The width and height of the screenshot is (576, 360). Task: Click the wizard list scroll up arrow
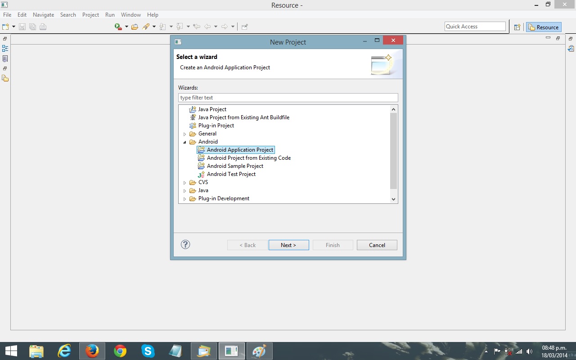point(394,109)
